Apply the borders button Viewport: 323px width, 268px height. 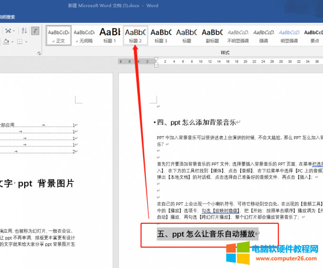[x=20, y=42]
